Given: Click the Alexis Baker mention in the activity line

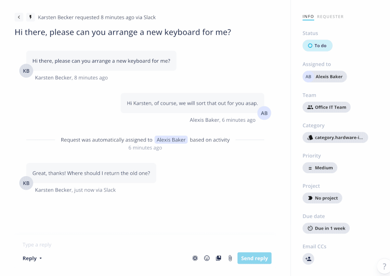Looking at the screenshot, I should coord(171,140).
